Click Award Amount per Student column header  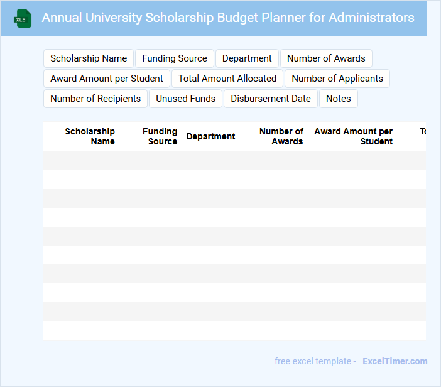pos(354,136)
